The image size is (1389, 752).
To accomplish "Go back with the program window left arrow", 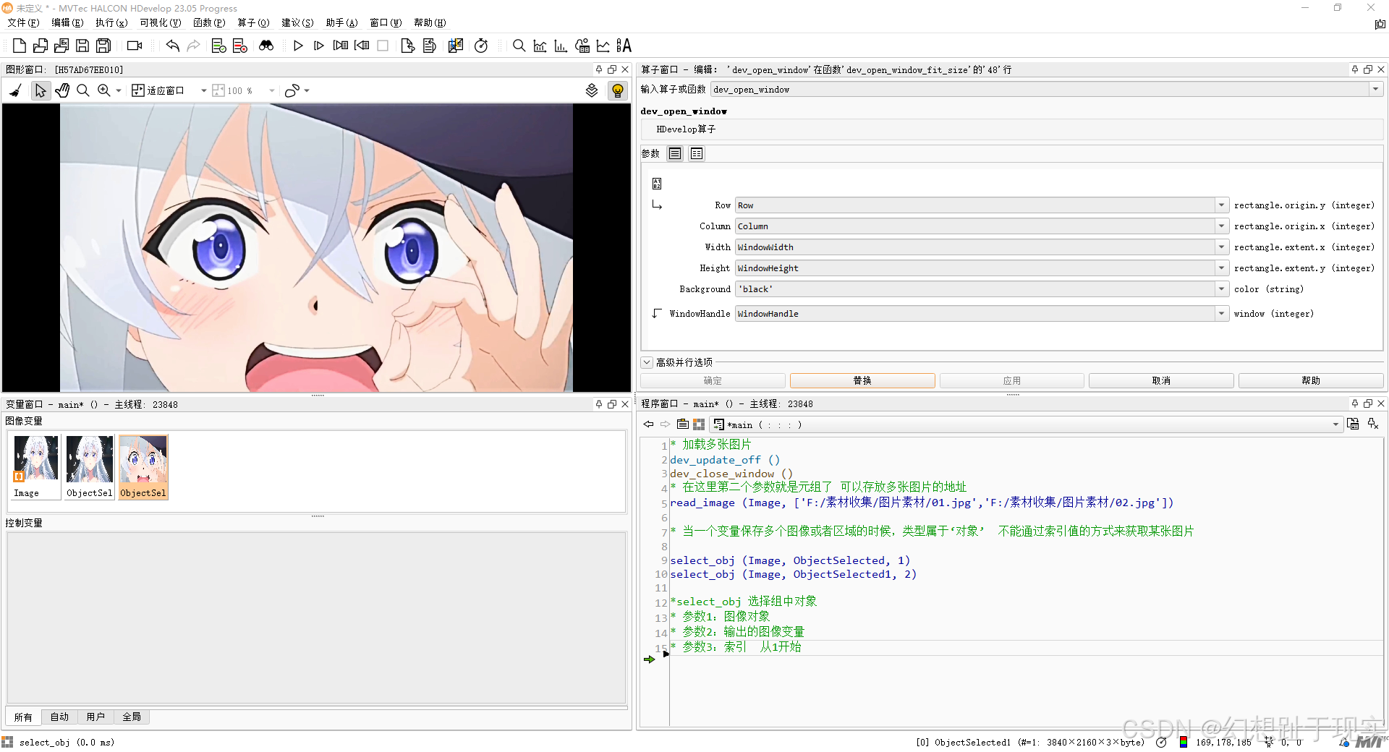I will [x=648, y=424].
